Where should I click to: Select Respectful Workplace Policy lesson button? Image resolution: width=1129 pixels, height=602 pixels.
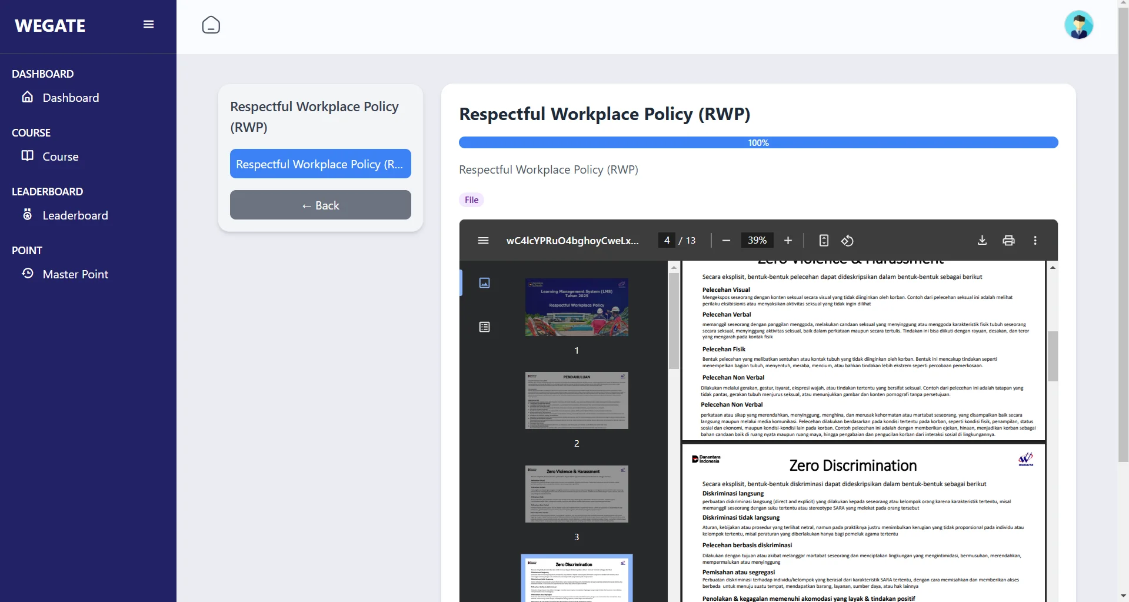click(x=320, y=164)
